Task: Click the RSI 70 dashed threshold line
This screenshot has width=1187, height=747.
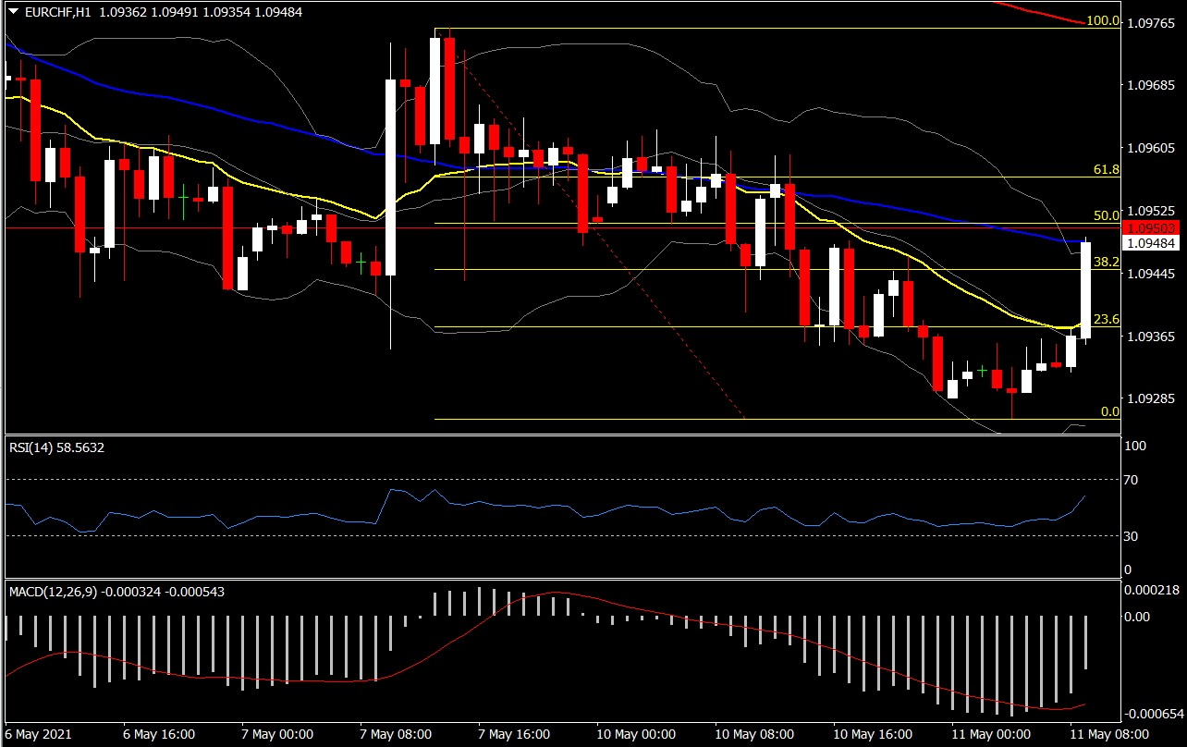Action: click(x=555, y=481)
